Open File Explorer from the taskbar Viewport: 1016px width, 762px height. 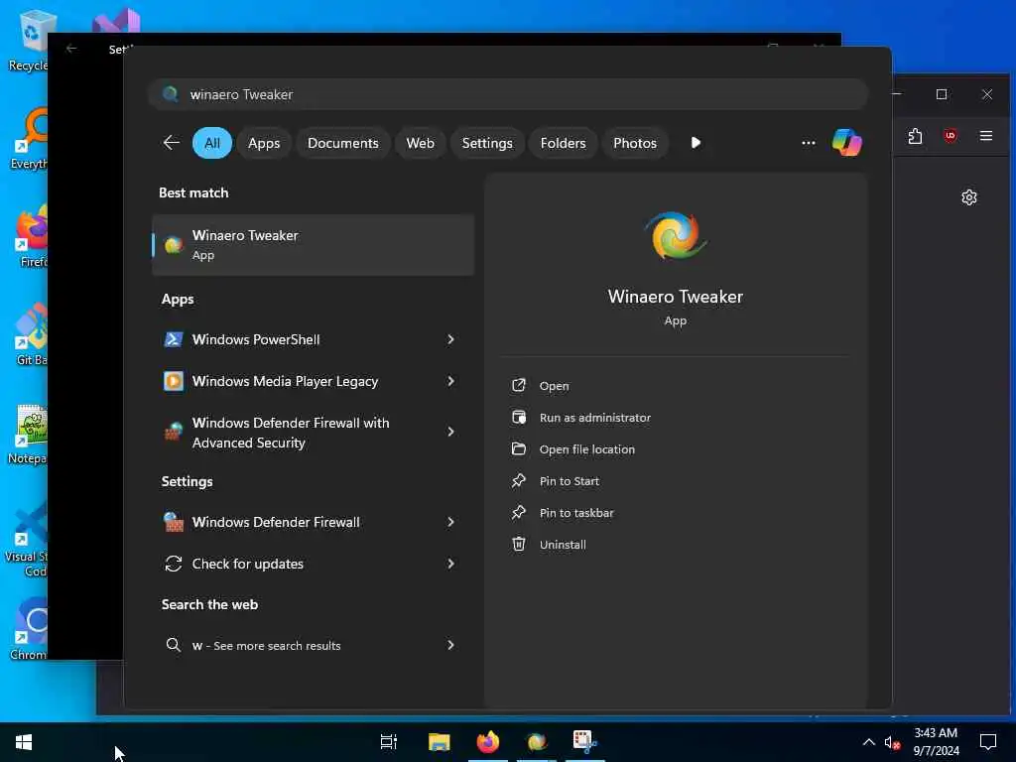point(439,742)
